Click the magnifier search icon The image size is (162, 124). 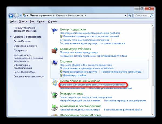pos(151,16)
